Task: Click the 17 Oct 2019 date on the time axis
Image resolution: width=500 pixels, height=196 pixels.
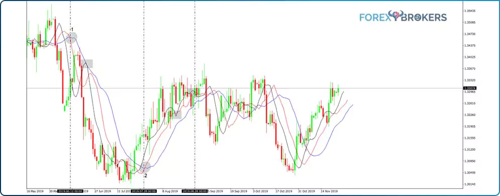Action: pyautogui.click(x=283, y=191)
